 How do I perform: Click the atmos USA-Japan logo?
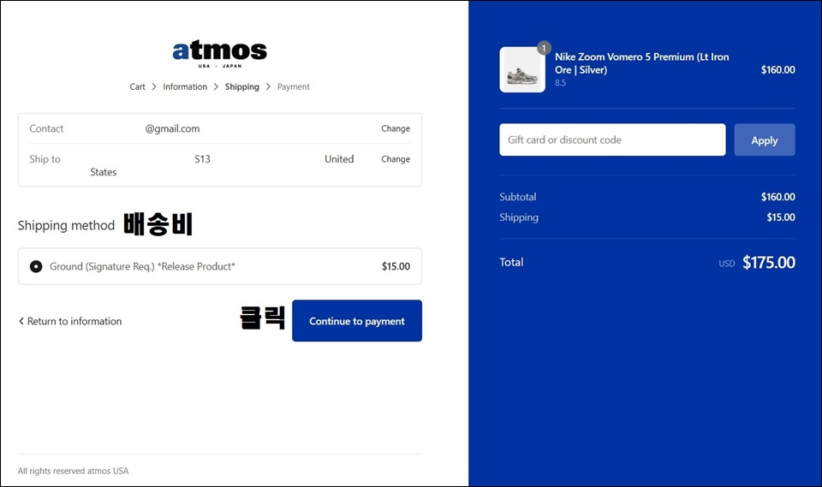(220, 53)
